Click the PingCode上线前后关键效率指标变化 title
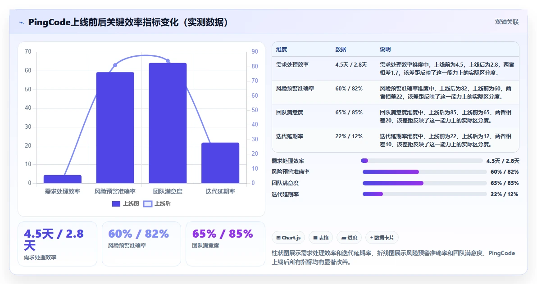The height and width of the screenshot is (284, 537). tap(128, 22)
